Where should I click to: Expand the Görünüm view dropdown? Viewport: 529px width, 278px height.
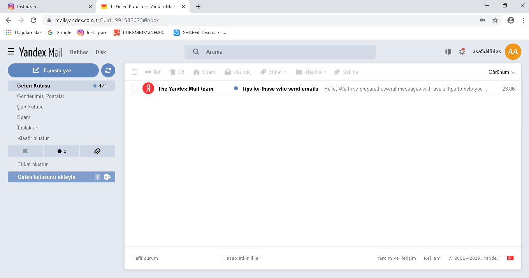coord(502,72)
